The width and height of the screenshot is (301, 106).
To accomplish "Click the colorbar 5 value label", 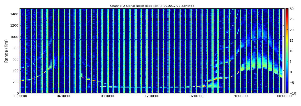I will [x=291, y=61].
